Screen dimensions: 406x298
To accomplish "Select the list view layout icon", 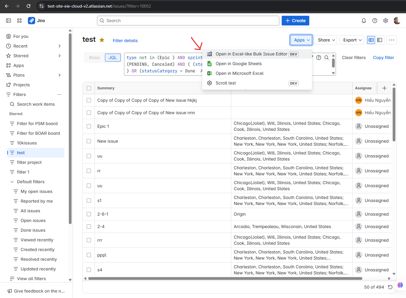I will [371, 40].
